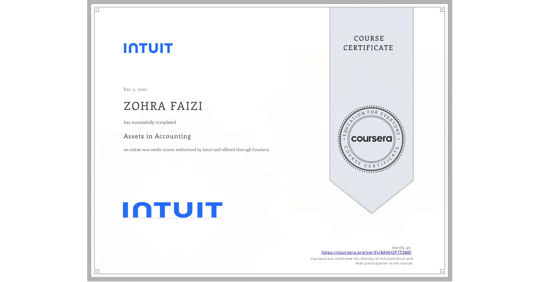Click the course title Assets in Accounting
The width and height of the screenshot is (540, 282).
[157, 136]
